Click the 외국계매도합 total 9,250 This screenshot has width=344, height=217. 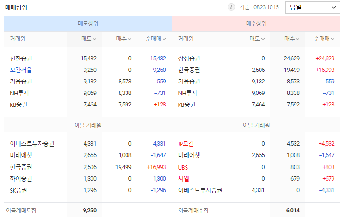90,211
